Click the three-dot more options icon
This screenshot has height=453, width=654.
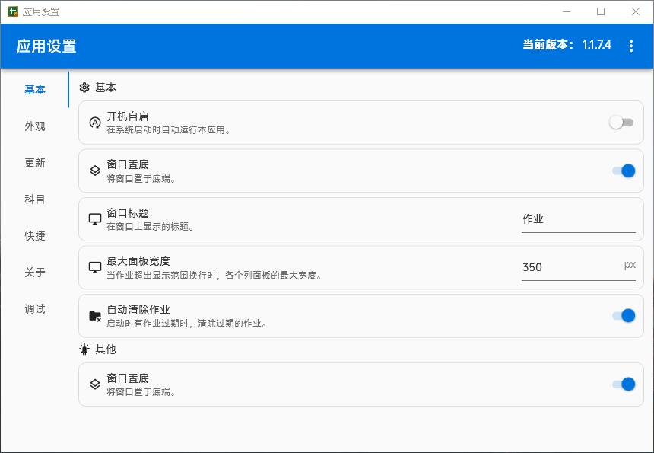[631, 46]
